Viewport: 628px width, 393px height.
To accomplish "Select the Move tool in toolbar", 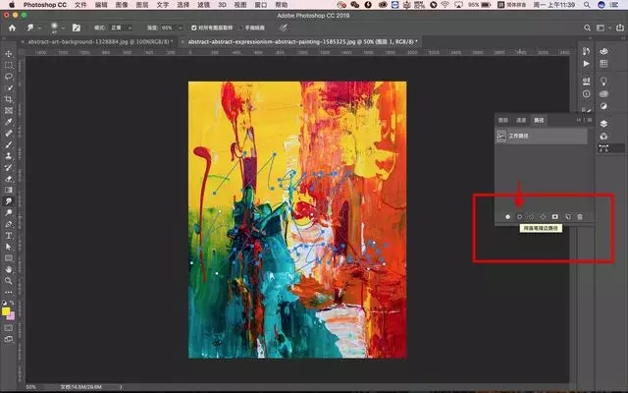I will [9, 53].
